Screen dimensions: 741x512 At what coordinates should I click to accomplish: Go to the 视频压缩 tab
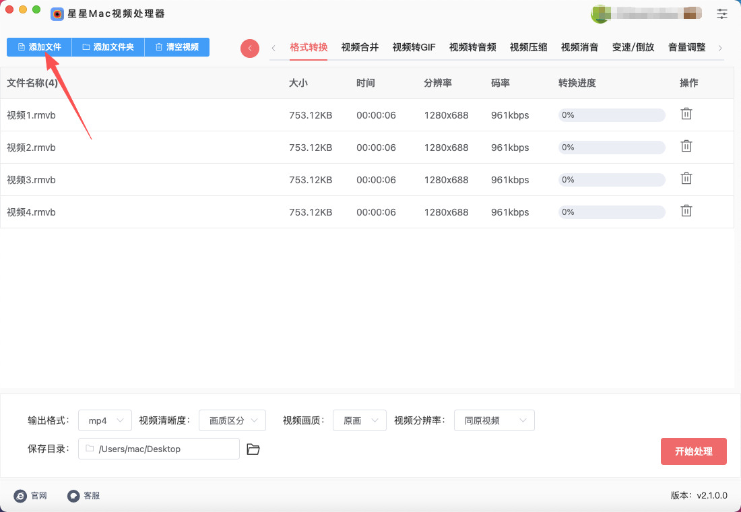pyautogui.click(x=528, y=47)
